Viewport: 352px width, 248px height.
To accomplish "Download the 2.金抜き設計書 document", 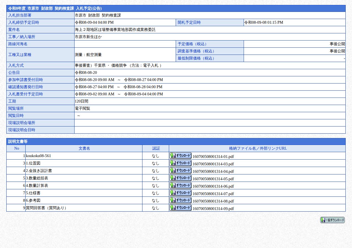I will (x=180, y=170).
